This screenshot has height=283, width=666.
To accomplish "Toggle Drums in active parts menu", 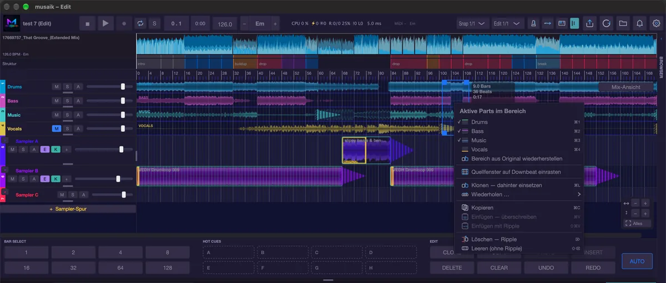I will [x=519, y=122].
